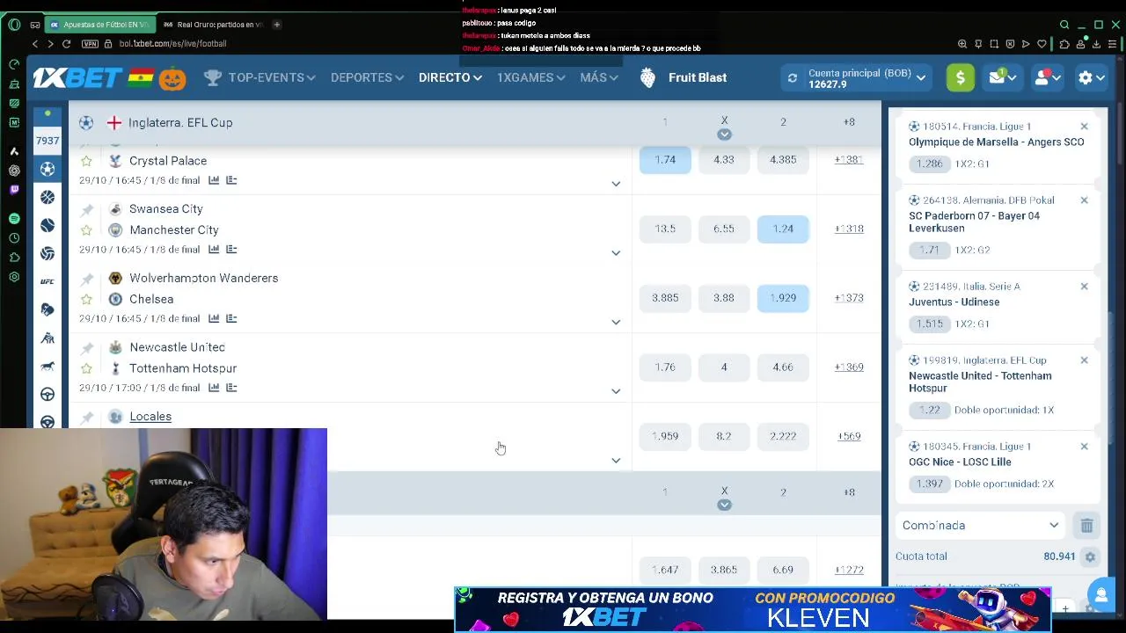The width and height of the screenshot is (1126, 633).
Task: Open the Locales team link
Action: pos(150,417)
